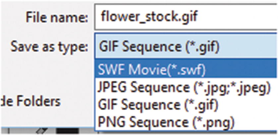Click the 'Save as type:' label

click(50, 46)
